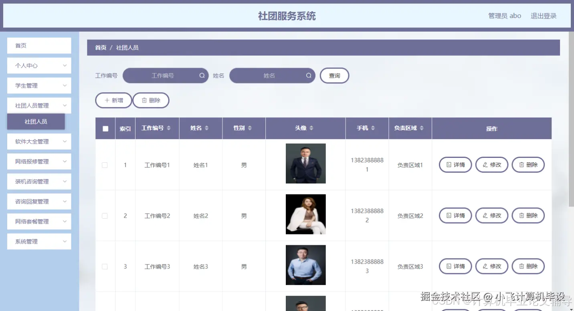Expand the 学生管理 menu chevron

click(x=65, y=85)
